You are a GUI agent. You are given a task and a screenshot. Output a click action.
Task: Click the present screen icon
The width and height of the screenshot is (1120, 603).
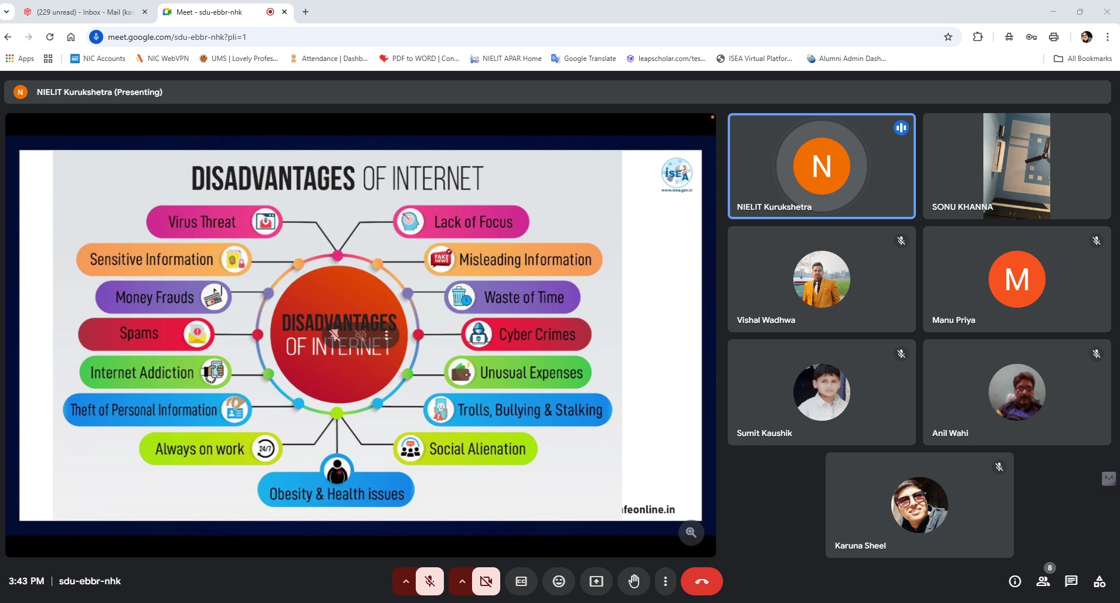(x=596, y=581)
